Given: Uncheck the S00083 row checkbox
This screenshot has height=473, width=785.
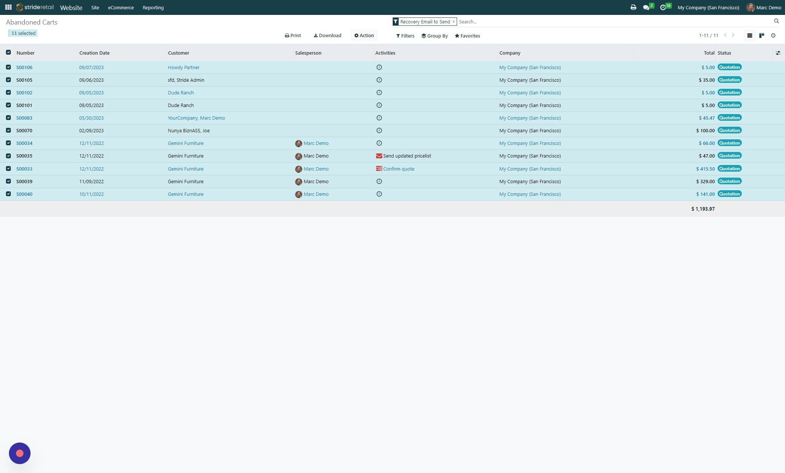Looking at the screenshot, I should tap(8, 118).
